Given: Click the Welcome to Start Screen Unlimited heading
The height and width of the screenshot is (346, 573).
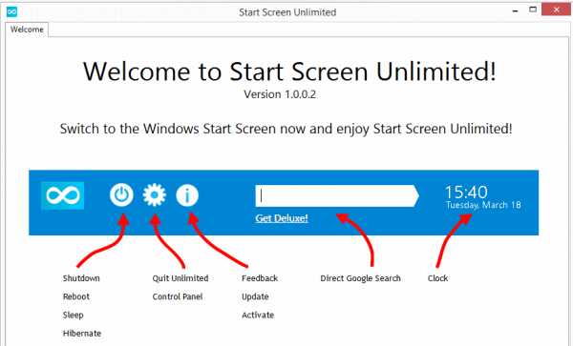Looking at the screenshot, I should tap(289, 71).
